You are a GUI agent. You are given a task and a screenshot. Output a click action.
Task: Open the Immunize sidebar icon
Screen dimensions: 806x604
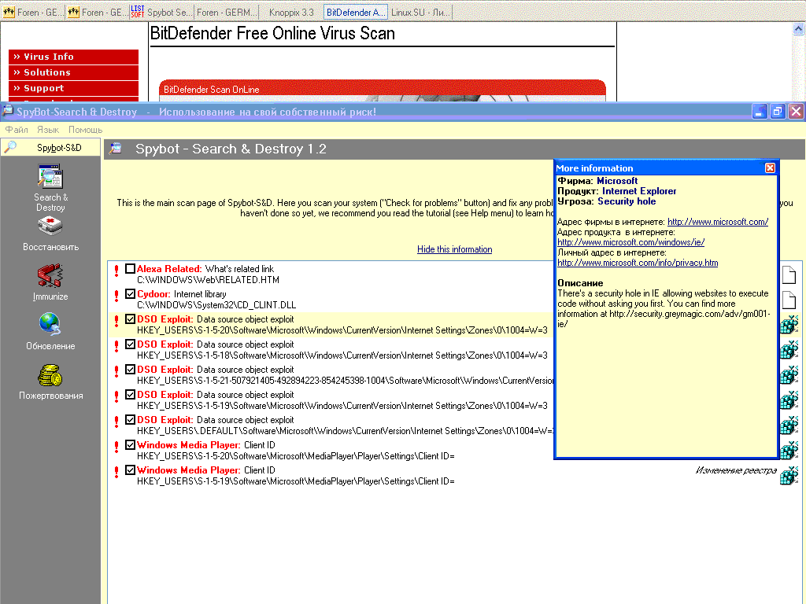pyautogui.click(x=50, y=276)
